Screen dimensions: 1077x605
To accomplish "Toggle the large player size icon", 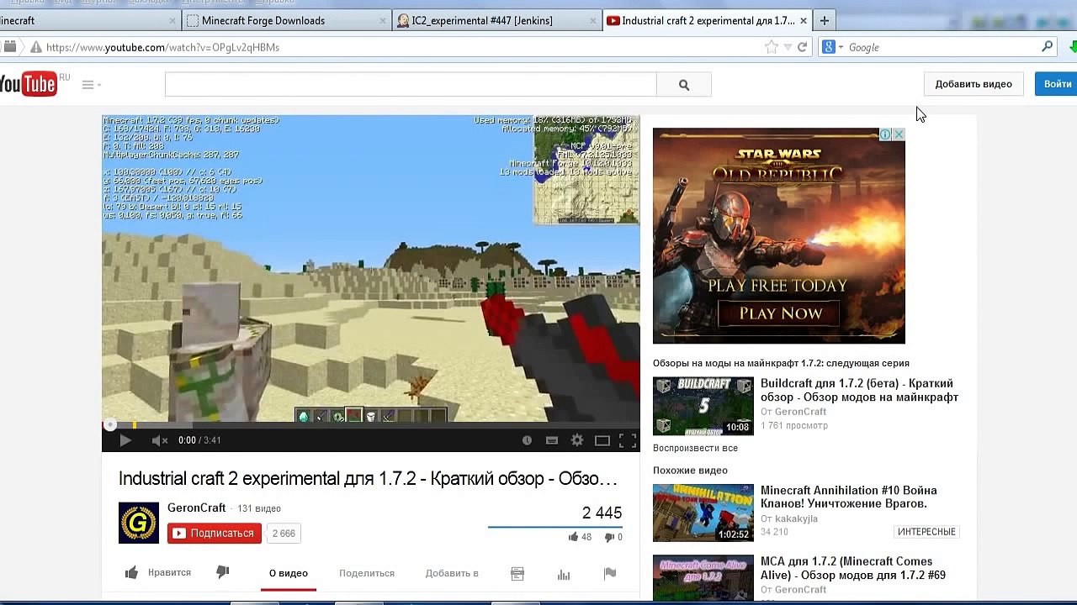I will click(602, 440).
